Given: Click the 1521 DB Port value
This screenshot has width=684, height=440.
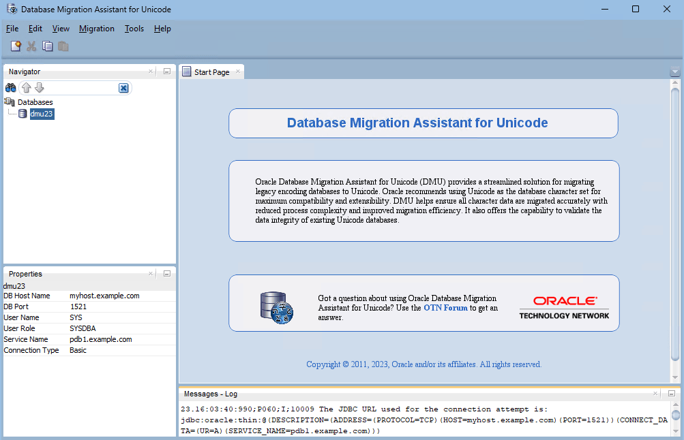Looking at the screenshot, I should coord(78,307).
